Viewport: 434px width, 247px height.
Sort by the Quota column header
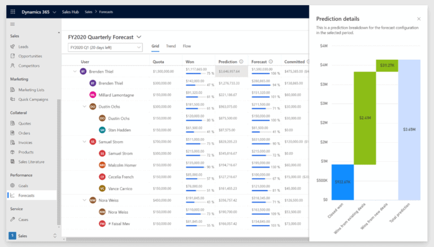pos(158,61)
